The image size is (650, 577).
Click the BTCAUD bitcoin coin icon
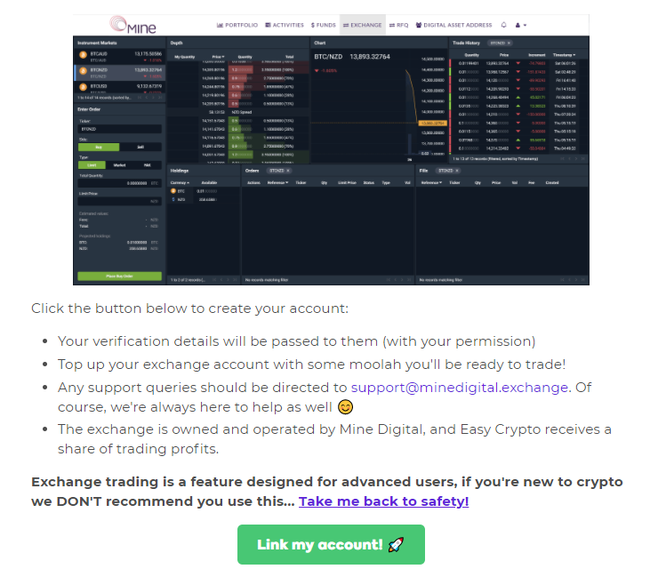[83, 55]
